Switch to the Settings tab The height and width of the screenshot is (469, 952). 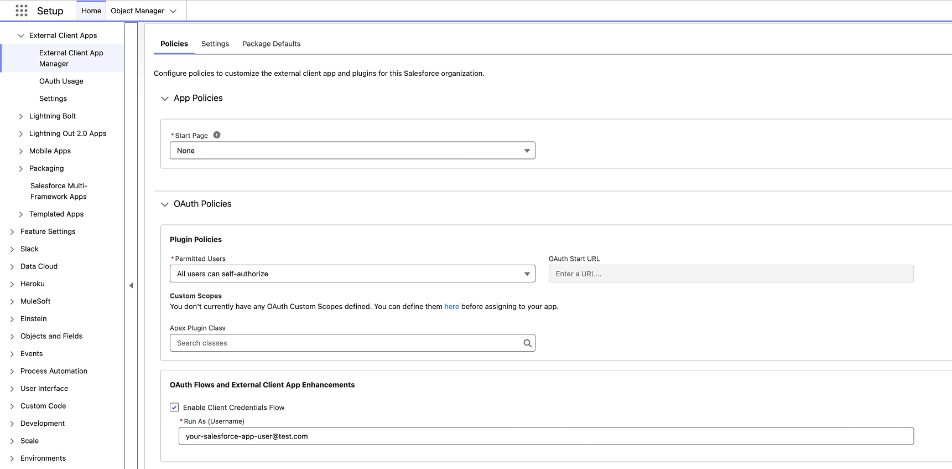pos(215,44)
